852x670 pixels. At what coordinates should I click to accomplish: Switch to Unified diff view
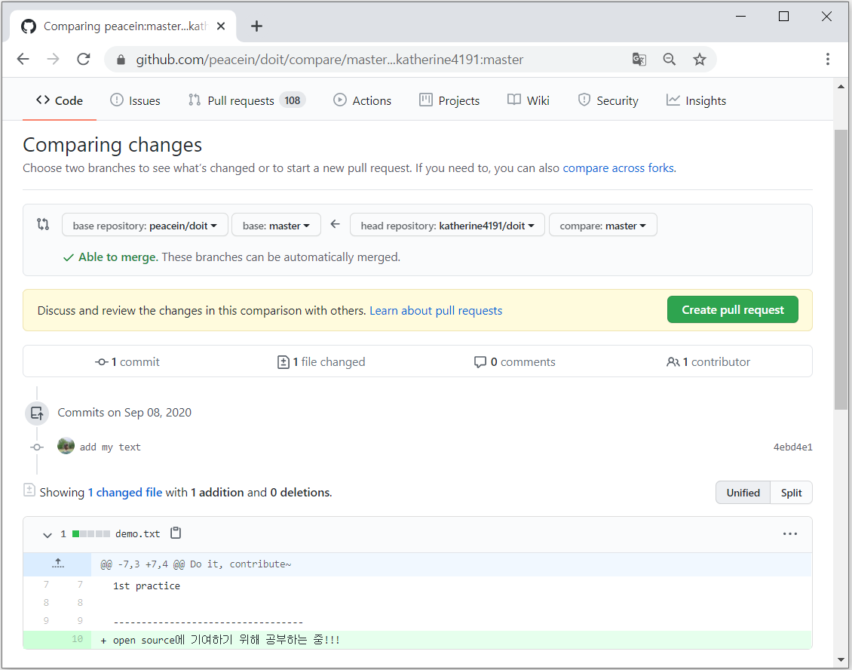pos(743,493)
